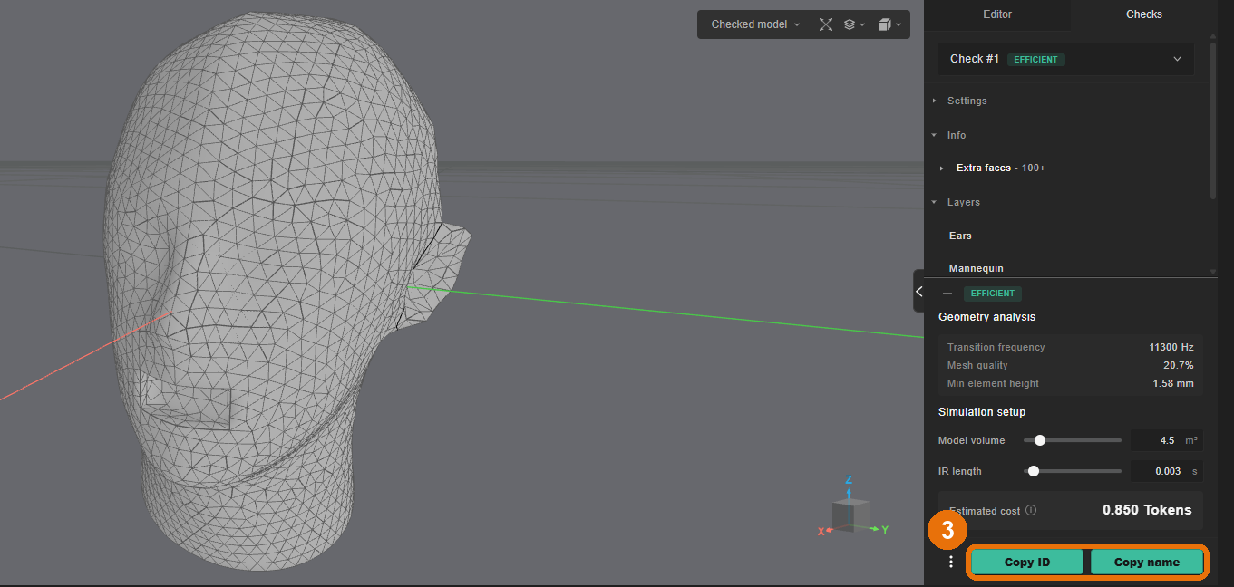Screen dimensions: 1234x587
Task: Switch to the Editor tab
Action: point(997,14)
